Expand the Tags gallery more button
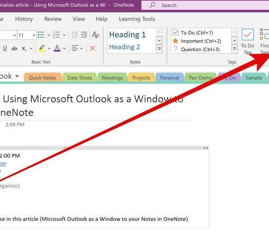 234,49
